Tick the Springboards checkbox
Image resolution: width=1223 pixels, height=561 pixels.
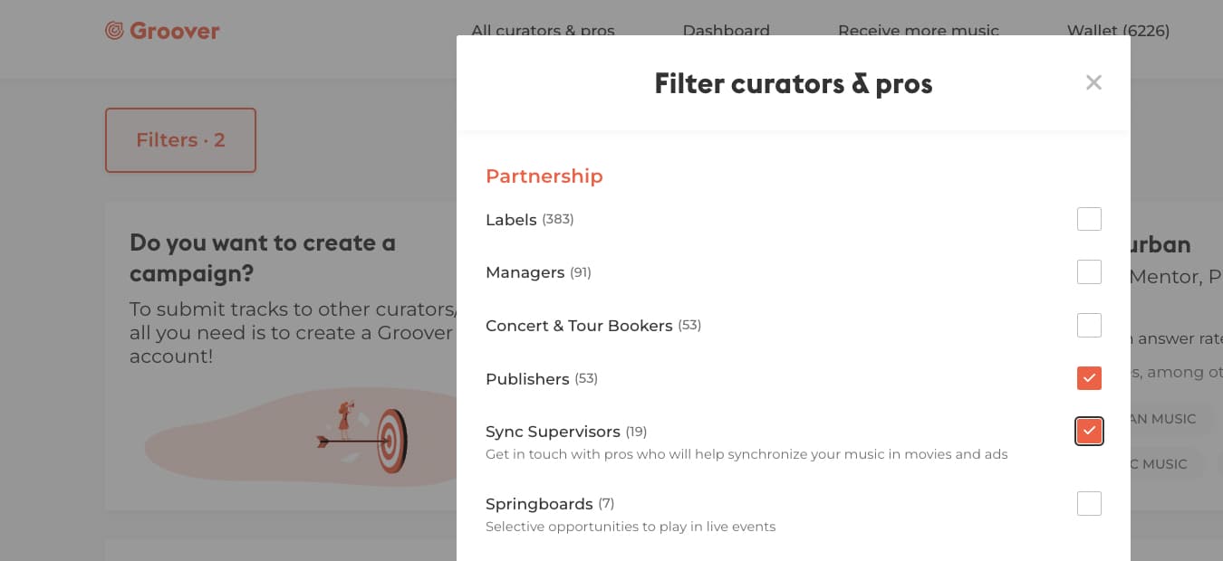pyautogui.click(x=1089, y=503)
